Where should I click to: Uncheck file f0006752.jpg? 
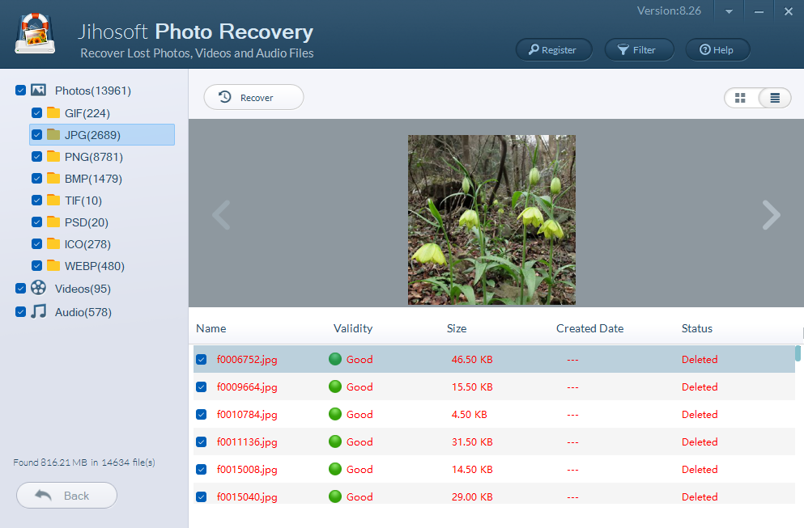click(202, 360)
